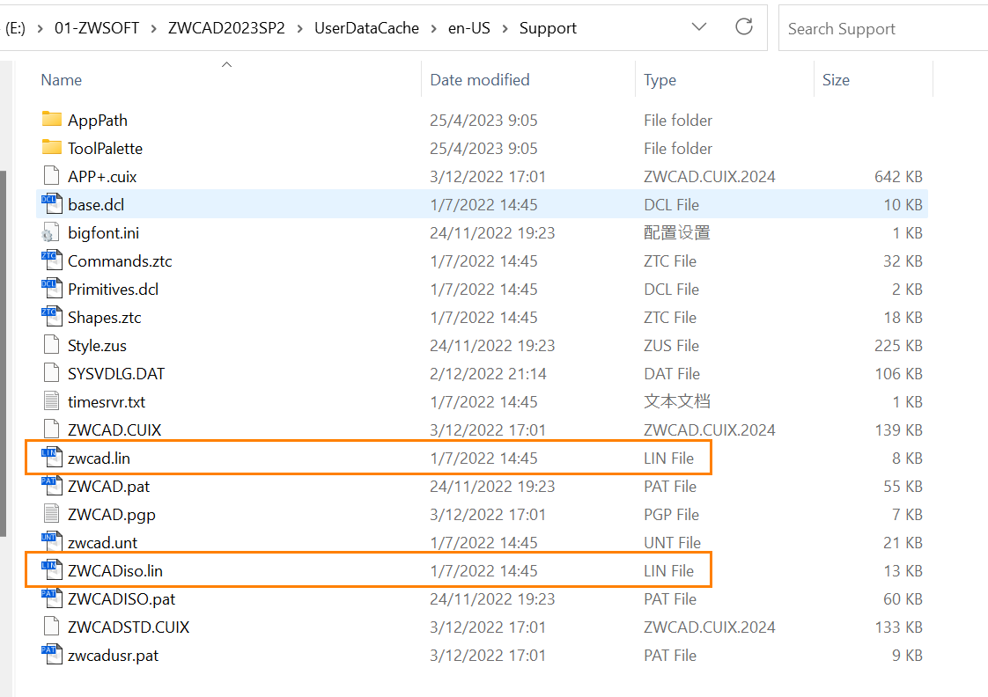988x697 pixels.
Task: Select the APP+.cuix file icon
Action: [52, 176]
